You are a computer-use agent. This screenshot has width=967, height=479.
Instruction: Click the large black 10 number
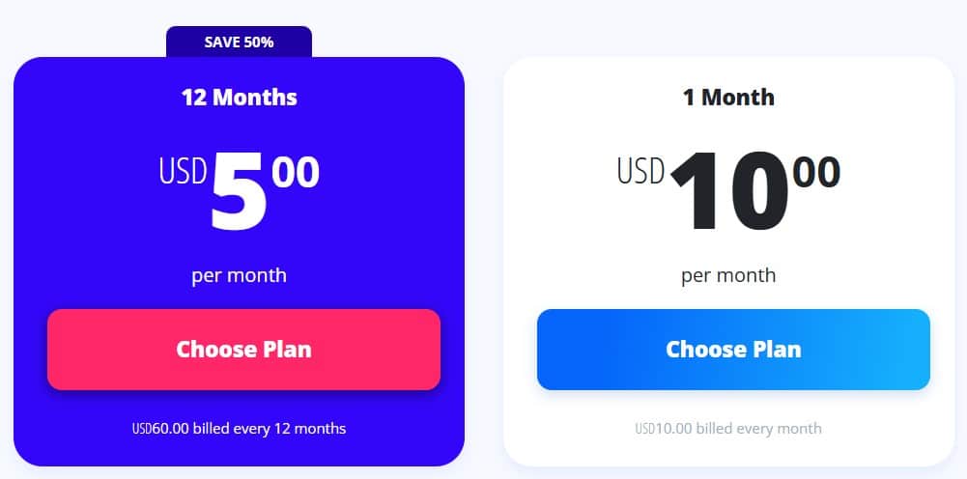[729, 191]
